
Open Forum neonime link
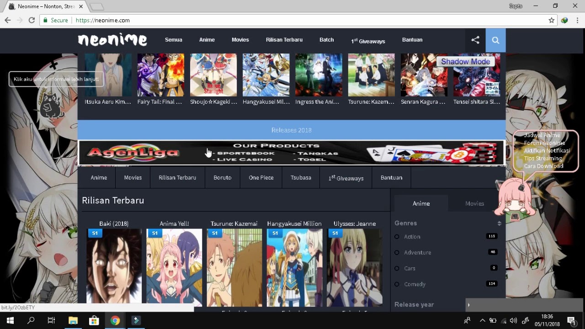(544, 143)
